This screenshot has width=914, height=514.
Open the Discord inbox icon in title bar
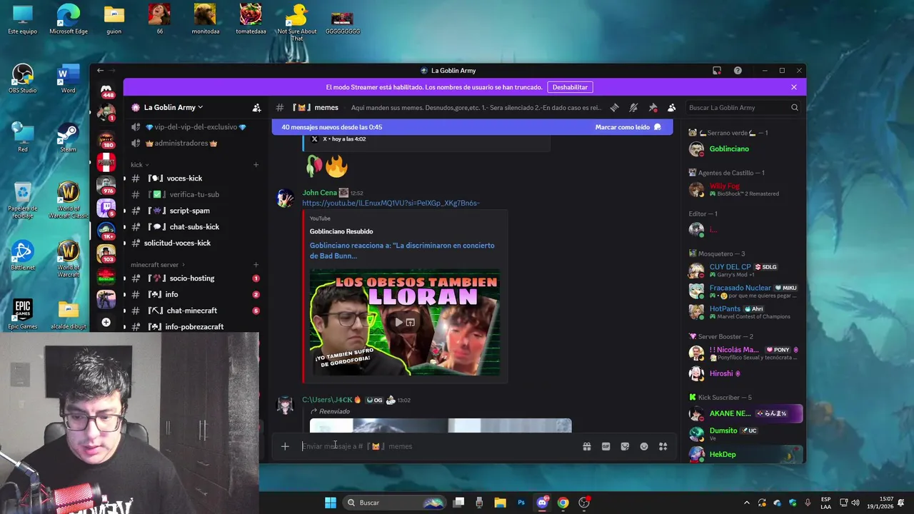pyautogui.click(x=717, y=71)
